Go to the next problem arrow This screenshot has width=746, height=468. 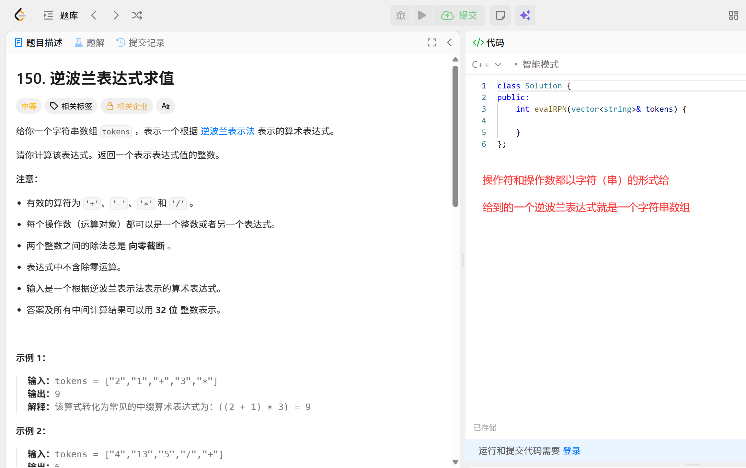tap(116, 15)
